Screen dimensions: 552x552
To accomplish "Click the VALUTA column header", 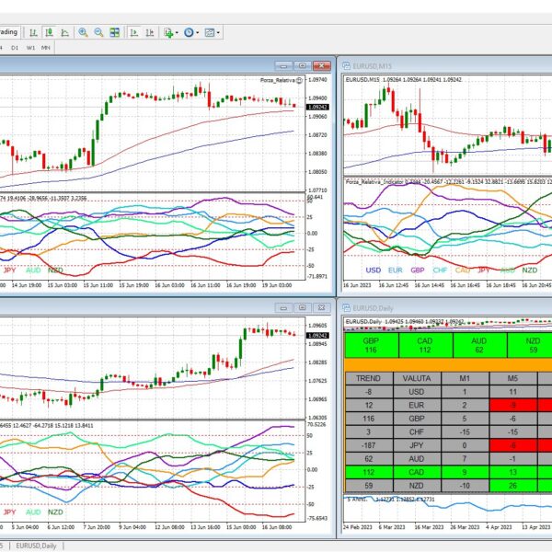I will 417,378.
